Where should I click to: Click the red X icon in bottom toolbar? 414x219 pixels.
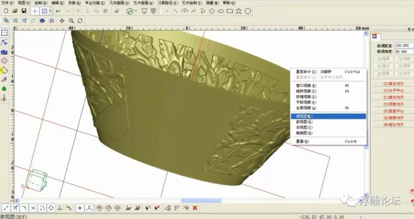pos(195,208)
